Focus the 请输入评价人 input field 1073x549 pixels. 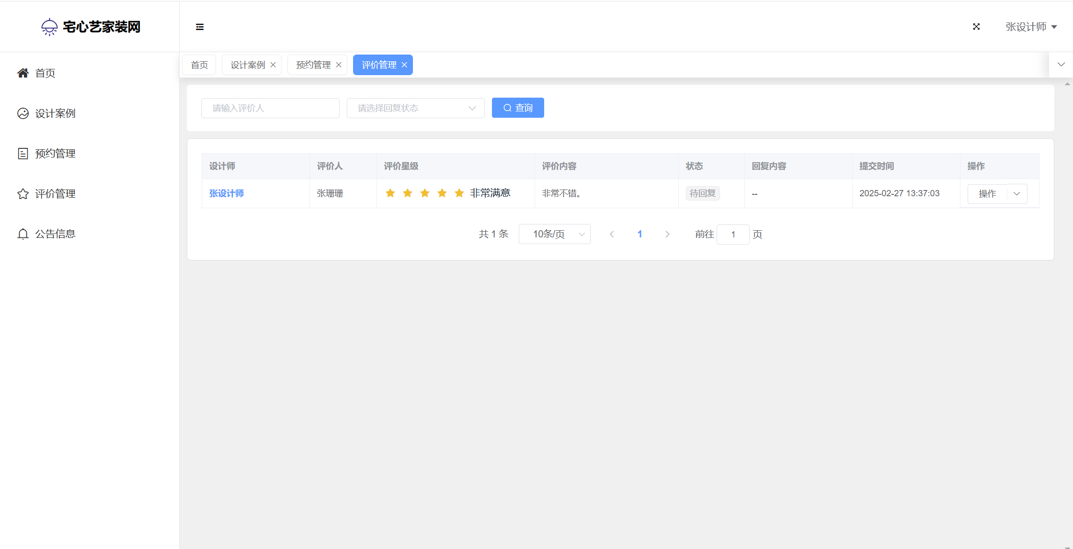[x=270, y=108]
